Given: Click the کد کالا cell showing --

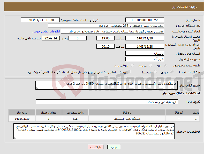Looking at the screenshot, I should (x=179, y=119).
